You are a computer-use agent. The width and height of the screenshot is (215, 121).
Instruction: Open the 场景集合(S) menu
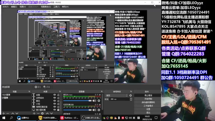pos(46,7)
